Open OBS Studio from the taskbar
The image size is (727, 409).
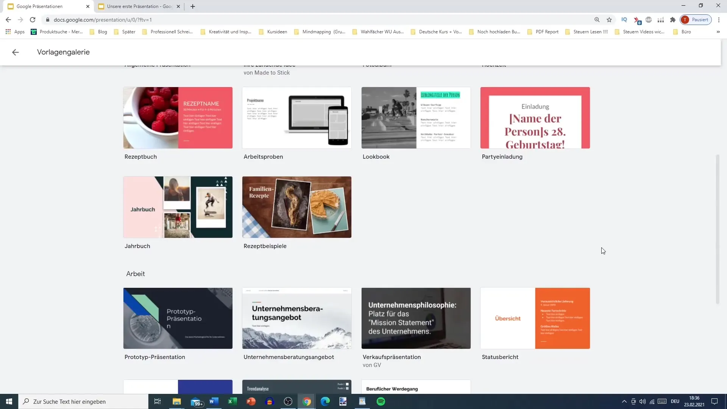[x=288, y=401]
